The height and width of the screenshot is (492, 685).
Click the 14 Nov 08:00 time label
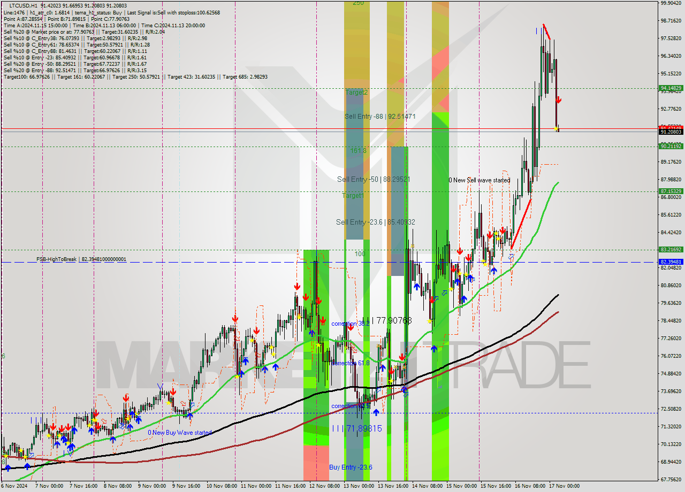[427, 486]
